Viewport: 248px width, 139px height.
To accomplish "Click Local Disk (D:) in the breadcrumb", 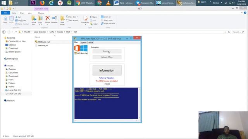I will pyautogui.click(x=40, y=32).
